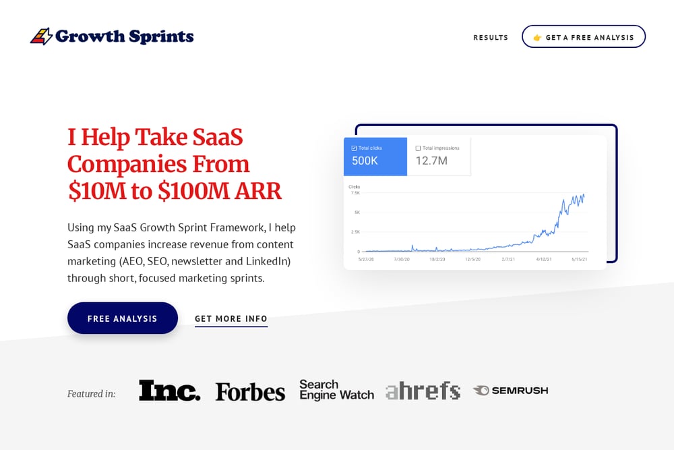Click the search console chart screenshot
The width and height of the screenshot is (674, 450).
475,202
